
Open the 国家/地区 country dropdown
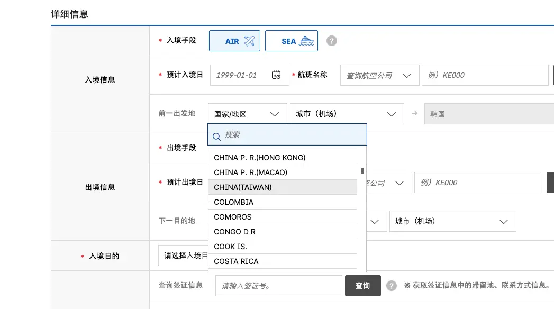247,113
